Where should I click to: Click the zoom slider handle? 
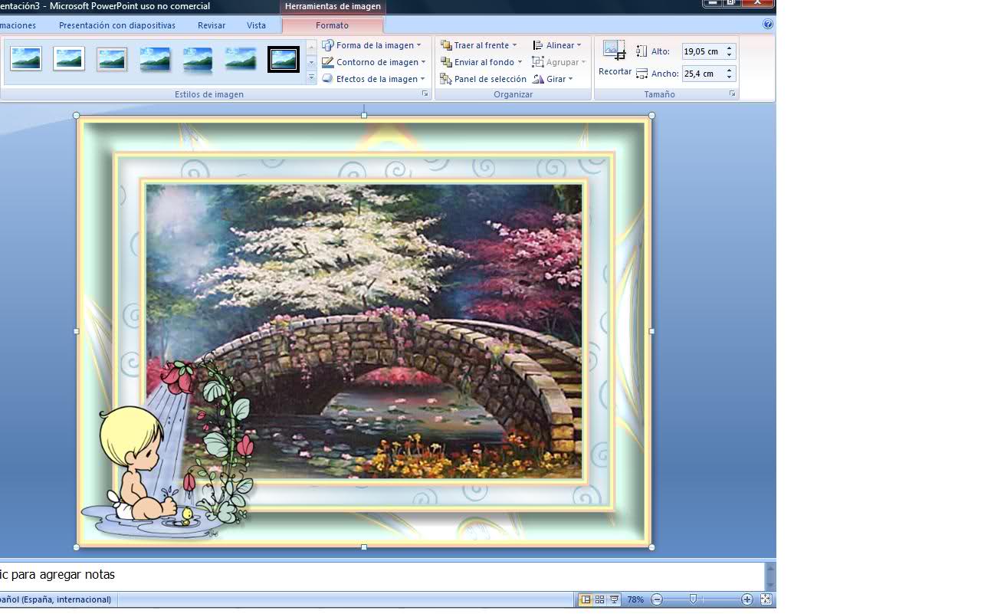693,599
